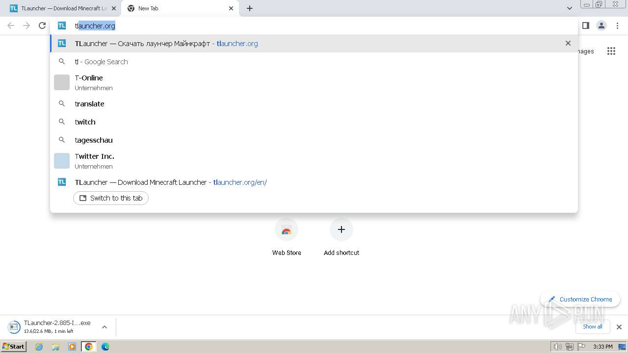Go back with the back arrow

point(11,25)
